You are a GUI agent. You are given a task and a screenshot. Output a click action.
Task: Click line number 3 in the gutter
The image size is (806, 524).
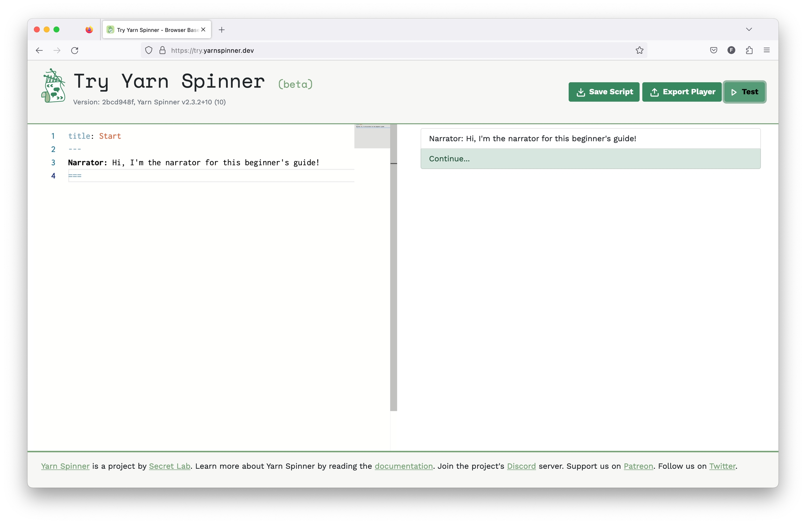(53, 163)
